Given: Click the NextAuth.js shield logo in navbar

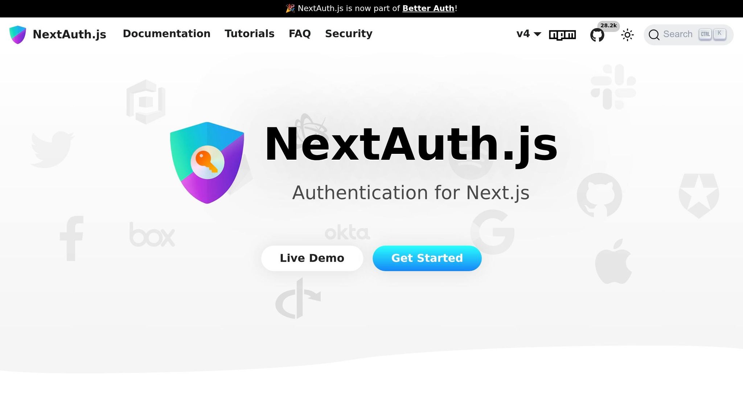Looking at the screenshot, I should 17,34.
